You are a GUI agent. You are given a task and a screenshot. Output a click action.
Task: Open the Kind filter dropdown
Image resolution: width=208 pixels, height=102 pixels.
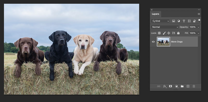160,21
